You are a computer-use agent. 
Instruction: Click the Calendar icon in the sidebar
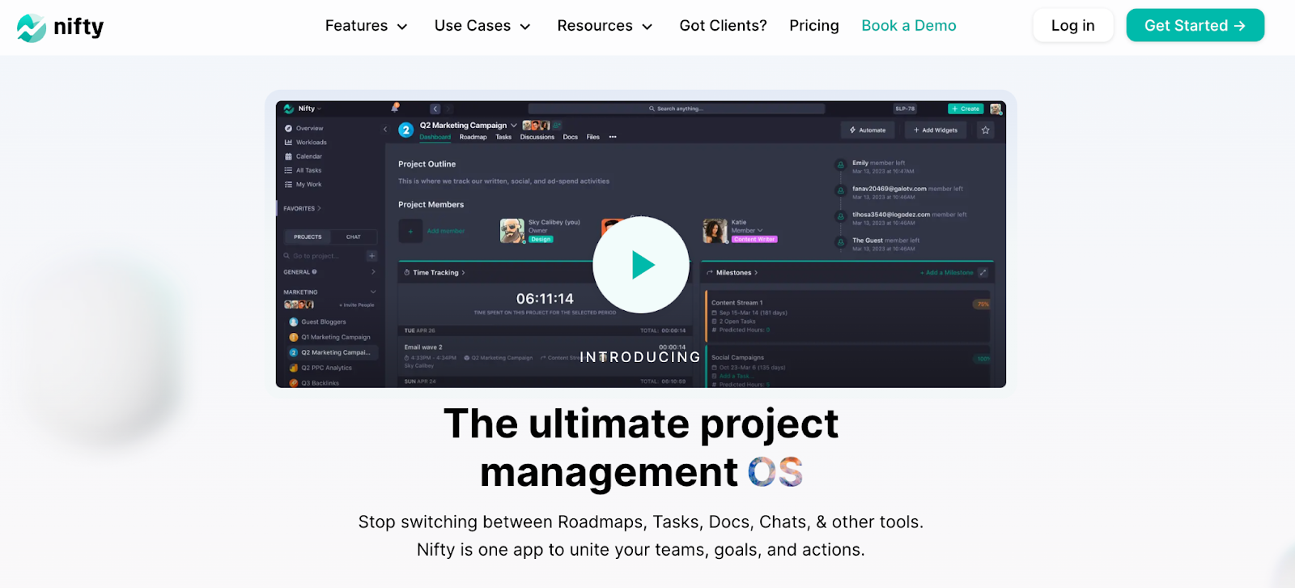pos(288,156)
